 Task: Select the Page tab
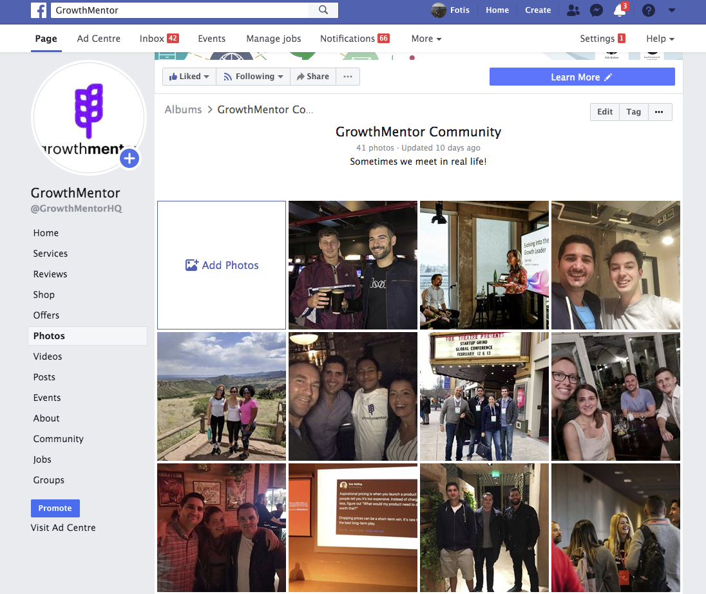[x=46, y=39]
